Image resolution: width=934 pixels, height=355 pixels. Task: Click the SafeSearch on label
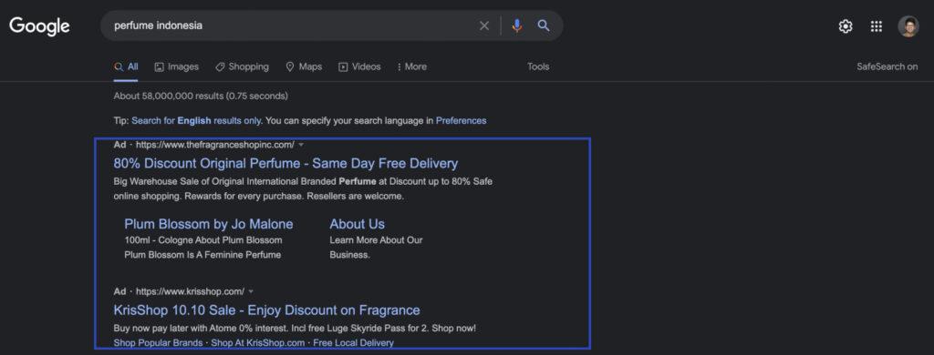(x=887, y=67)
